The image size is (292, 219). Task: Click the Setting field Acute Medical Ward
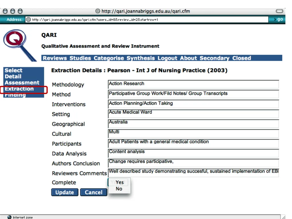tap(193, 114)
